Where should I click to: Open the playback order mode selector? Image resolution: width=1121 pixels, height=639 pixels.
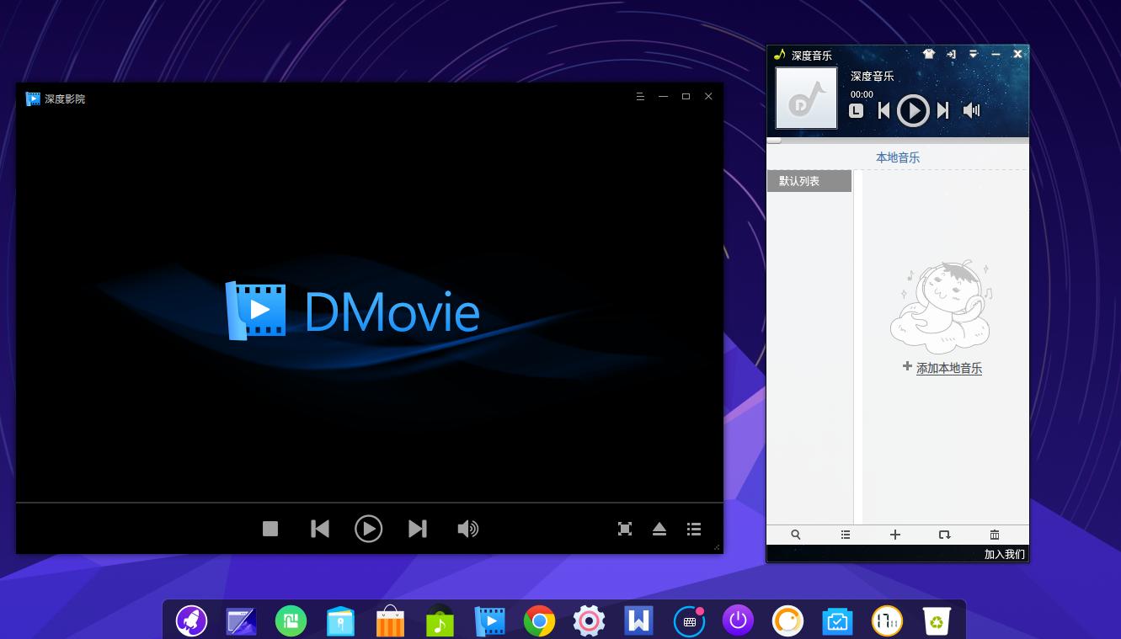944,535
